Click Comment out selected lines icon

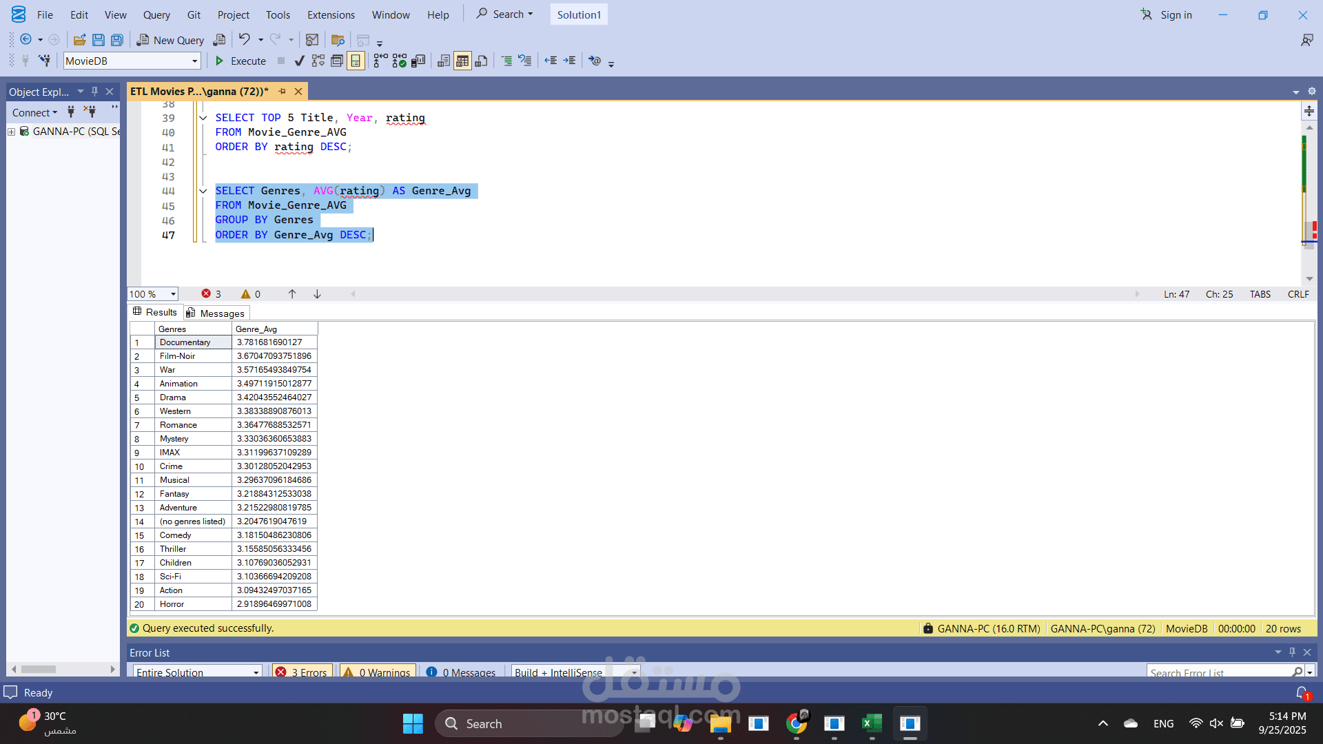(506, 61)
